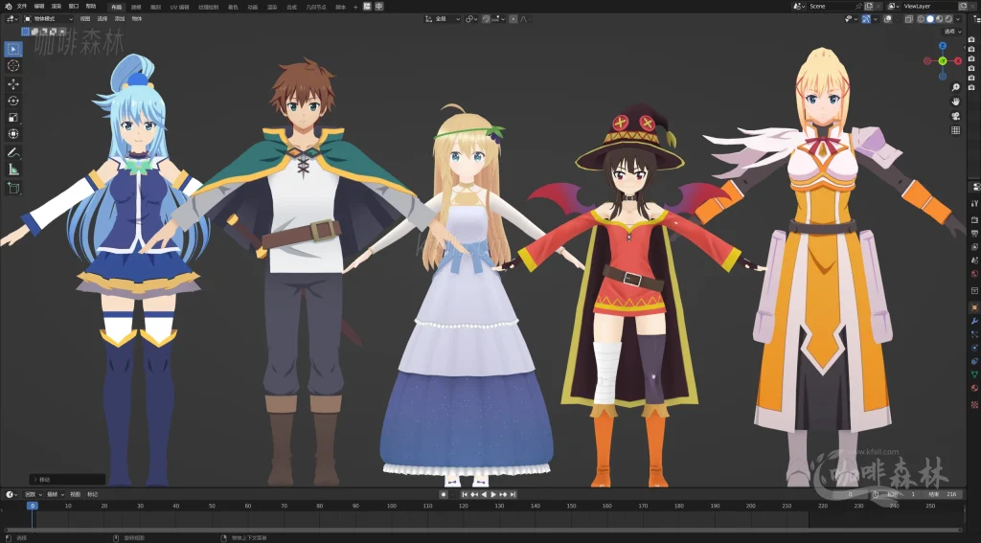Viewport: 981px width, 543px height.
Task: Select the 3D Cursor tool
Action: coord(13,66)
